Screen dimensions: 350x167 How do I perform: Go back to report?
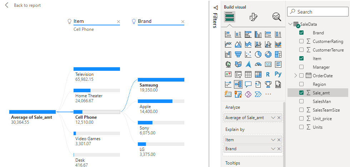pos(23,5)
